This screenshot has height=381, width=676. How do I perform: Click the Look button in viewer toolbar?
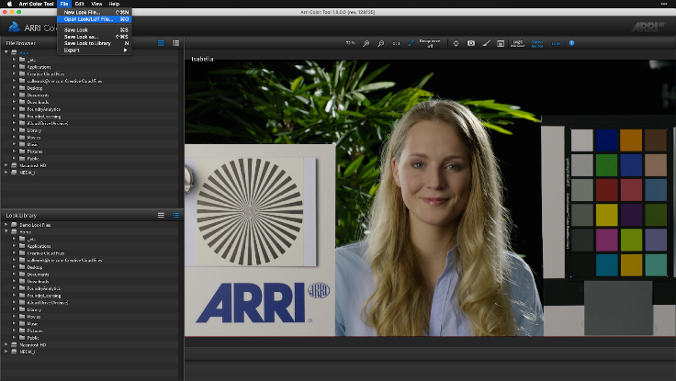[557, 43]
